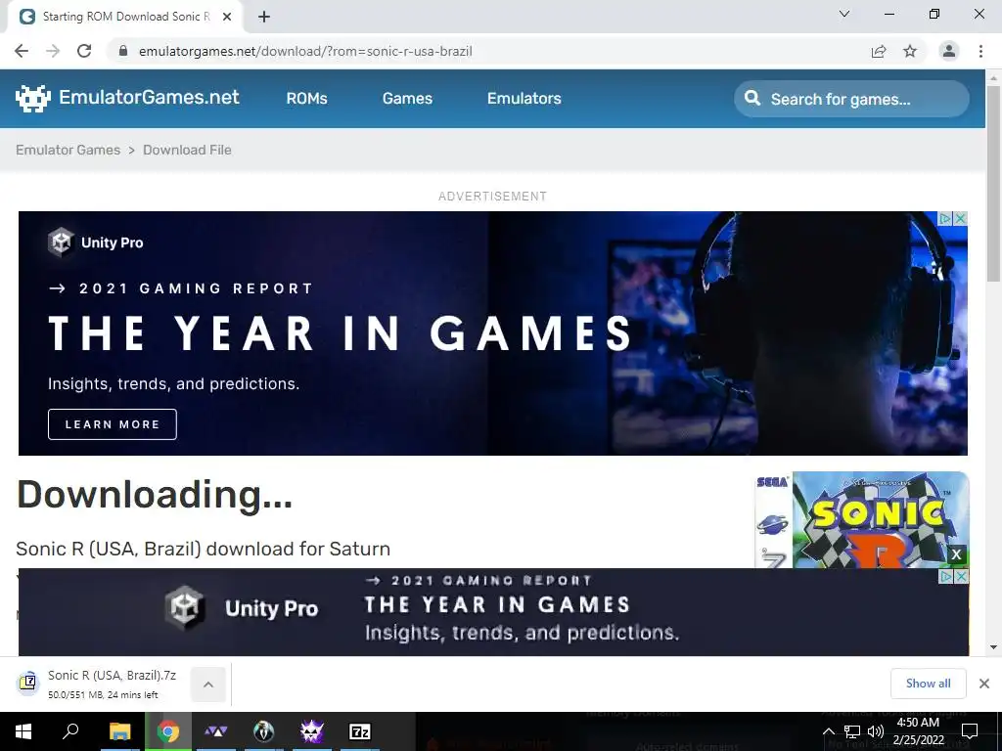Click bottom Unity Pro banner ad

pyautogui.click(x=493, y=612)
